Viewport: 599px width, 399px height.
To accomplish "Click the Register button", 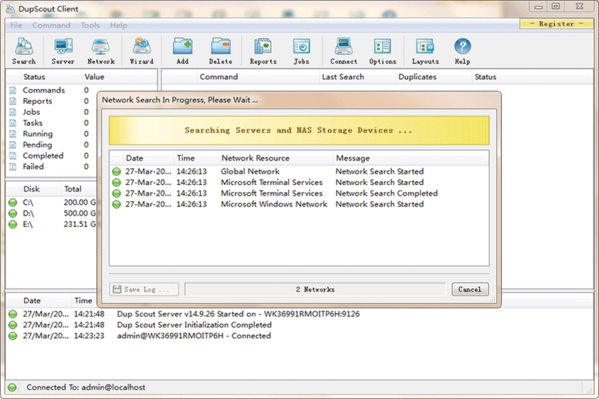I will (556, 24).
